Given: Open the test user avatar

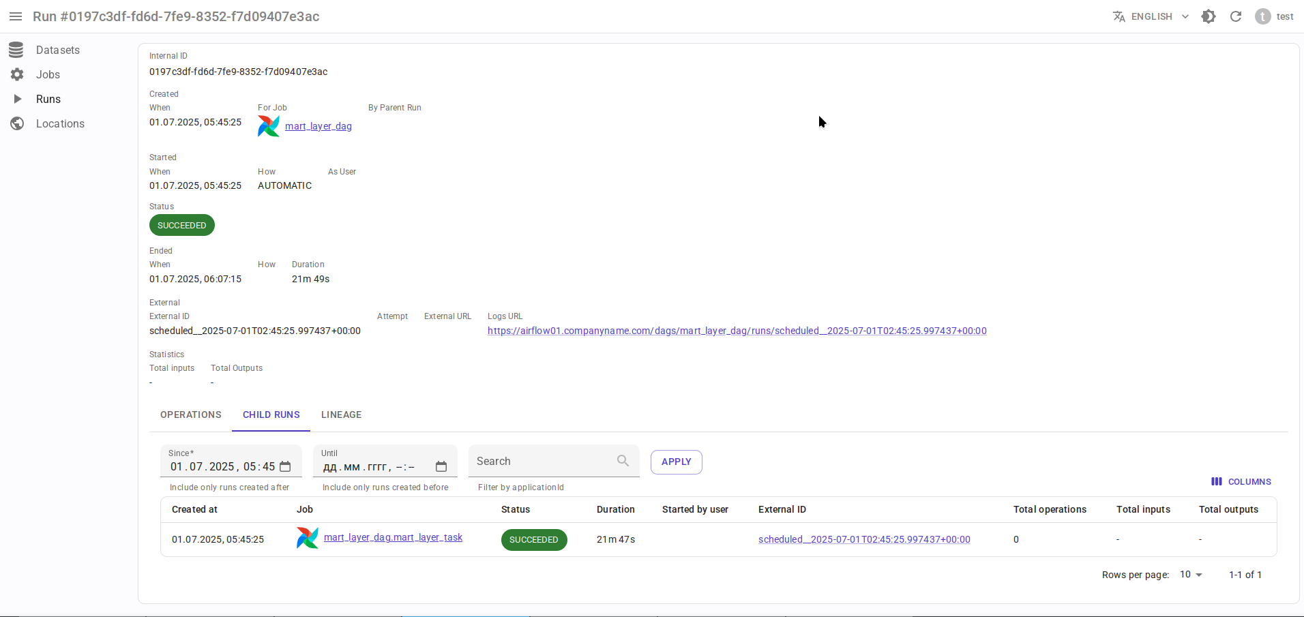Looking at the screenshot, I should click(x=1263, y=16).
